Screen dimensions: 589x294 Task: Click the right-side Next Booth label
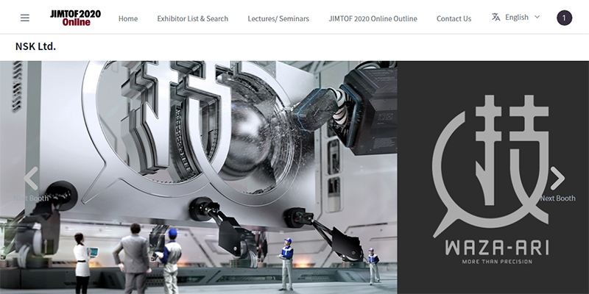(557, 198)
